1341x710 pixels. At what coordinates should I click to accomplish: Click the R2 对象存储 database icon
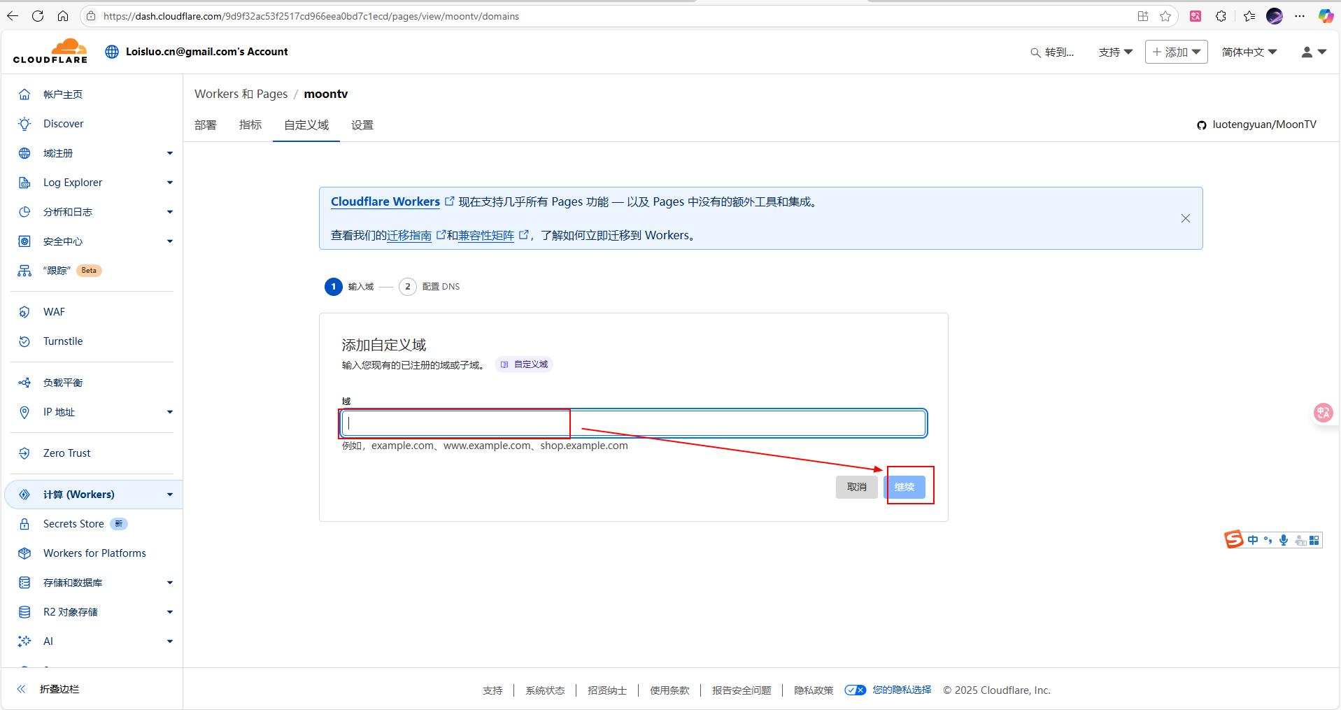click(24, 612)
